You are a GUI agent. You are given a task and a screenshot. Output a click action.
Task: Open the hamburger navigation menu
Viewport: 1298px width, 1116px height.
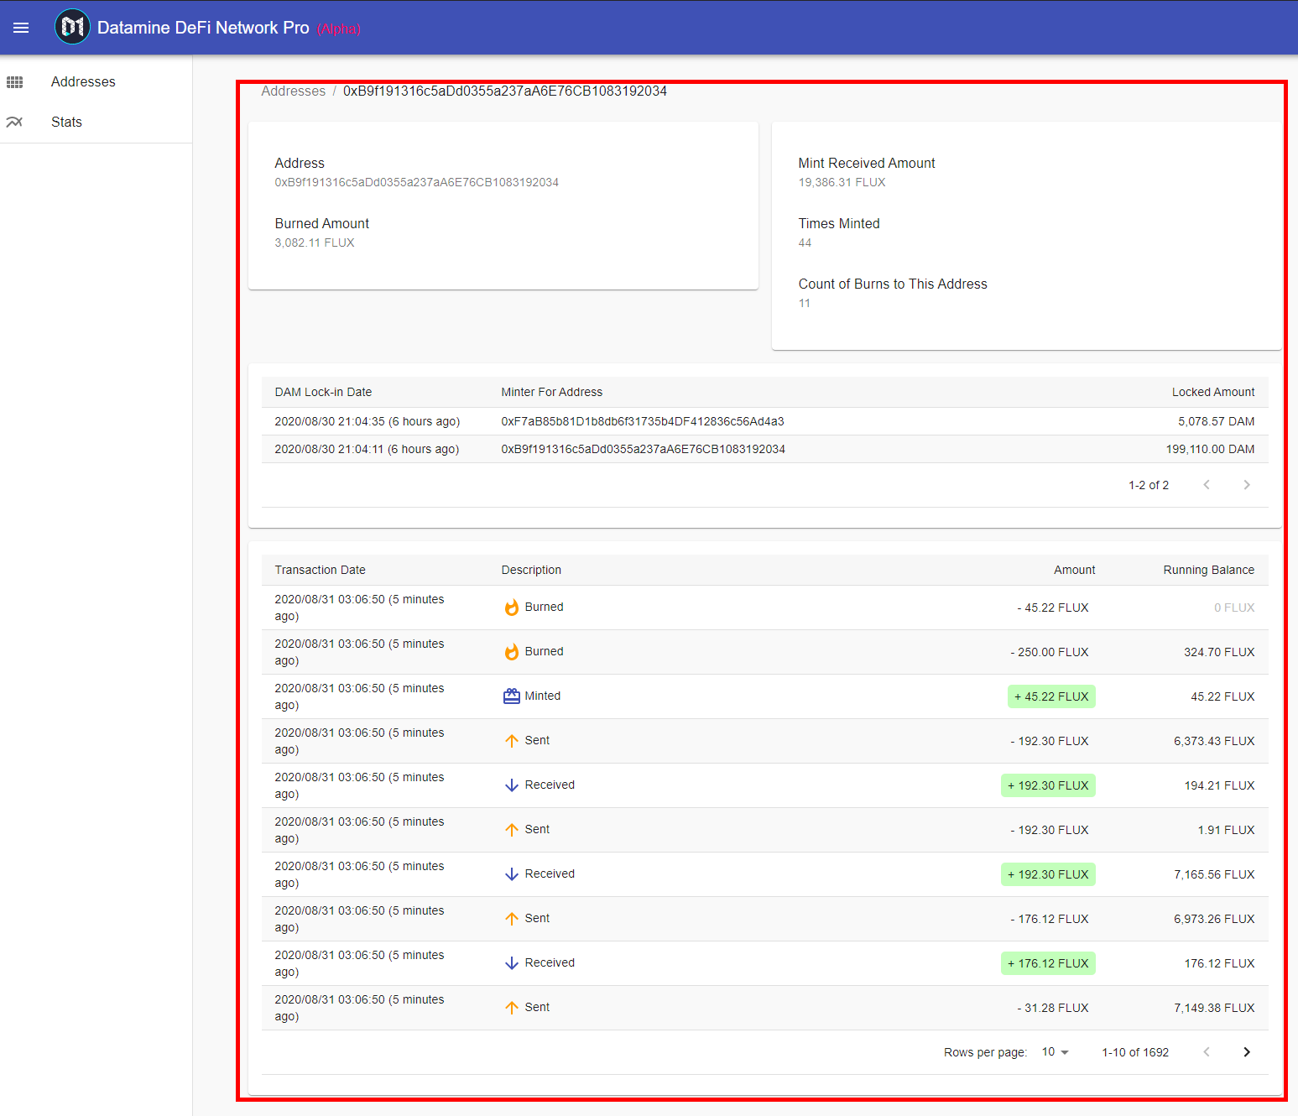(x=21, y=28)
